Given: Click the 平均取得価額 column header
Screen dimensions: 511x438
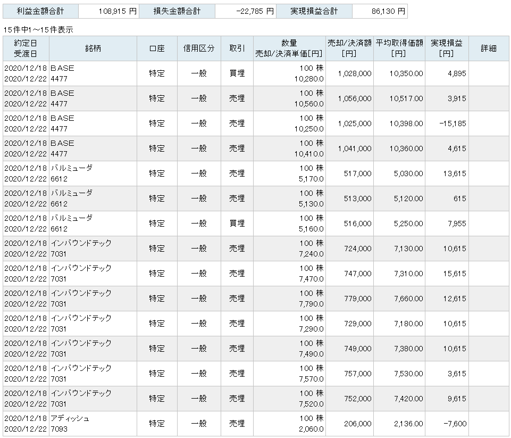Looking at the screenshot, I should (399, 48).
